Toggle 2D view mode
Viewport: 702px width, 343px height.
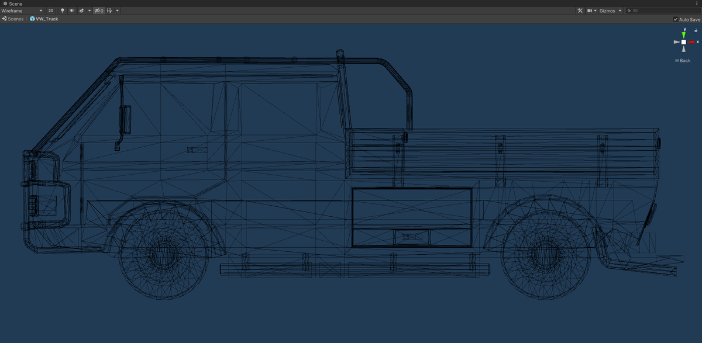coord(51,11)
